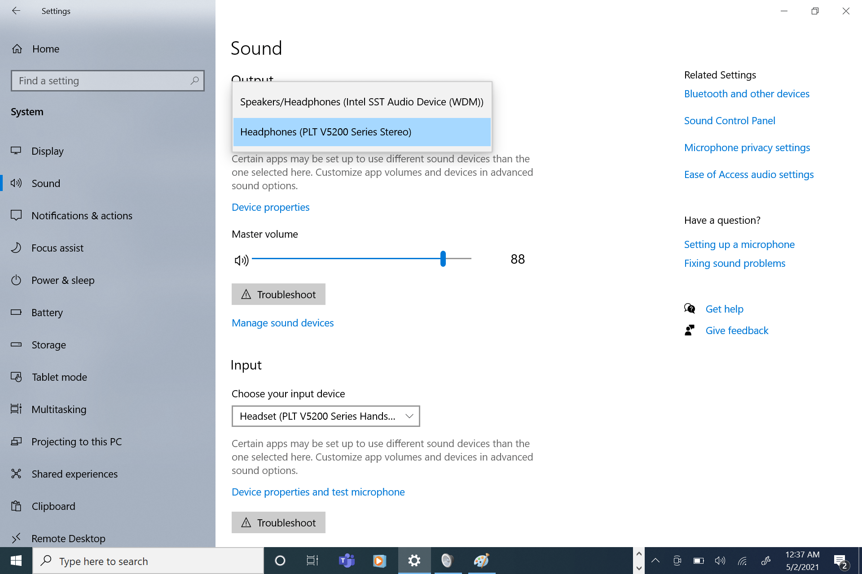Open the Sound Control Panel link

729,121
